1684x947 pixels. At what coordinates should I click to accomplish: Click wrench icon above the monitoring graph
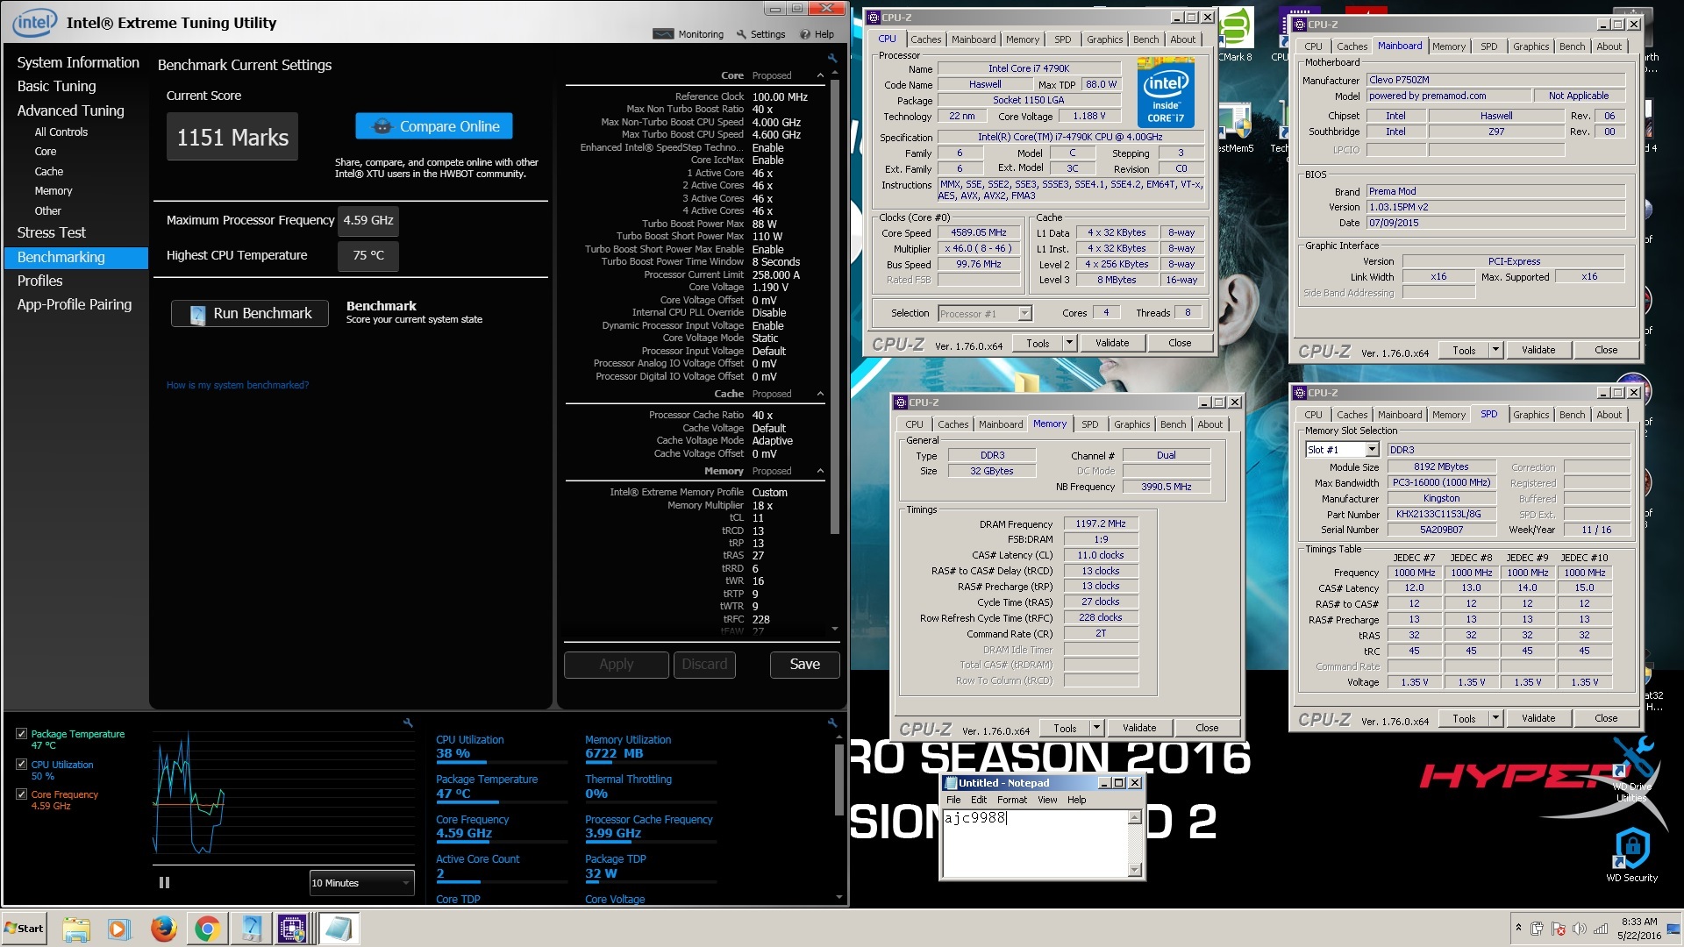click(x=408, y=723)
